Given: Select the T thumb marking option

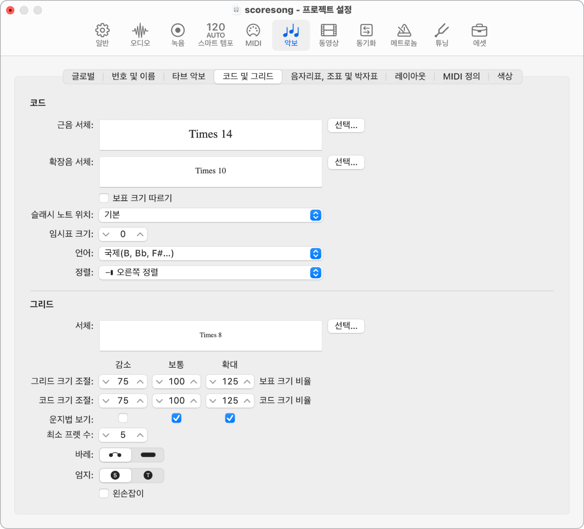Looking at the screenshot, I should 148,475.
